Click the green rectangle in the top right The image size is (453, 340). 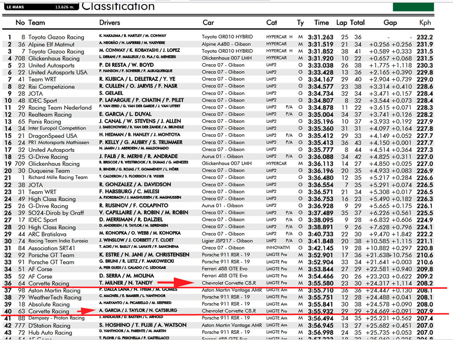413,6
